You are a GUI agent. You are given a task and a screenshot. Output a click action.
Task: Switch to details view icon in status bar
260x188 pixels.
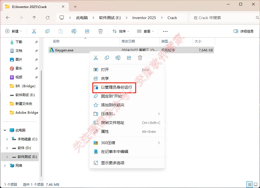(x=249, y=184)
